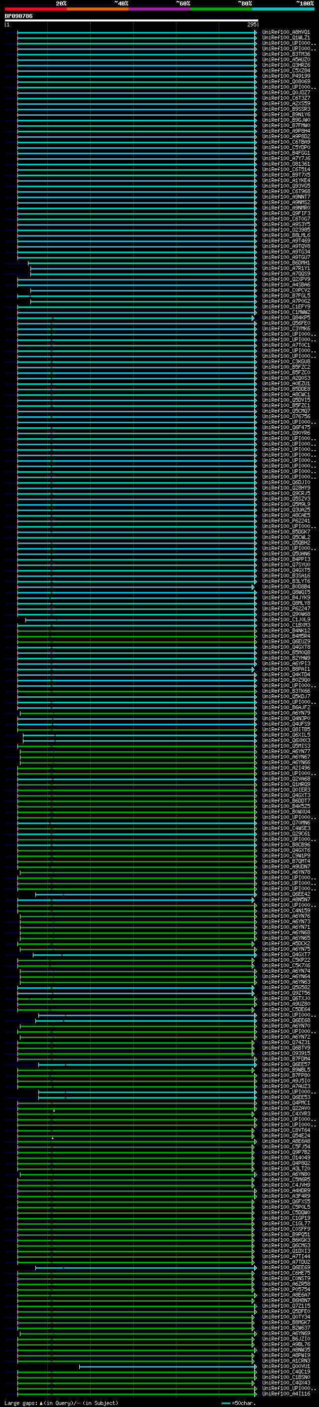Click UniRef100_Q5KDJ7 label
The height and width of the screenshot is (1407, 319).
(286, 696)
